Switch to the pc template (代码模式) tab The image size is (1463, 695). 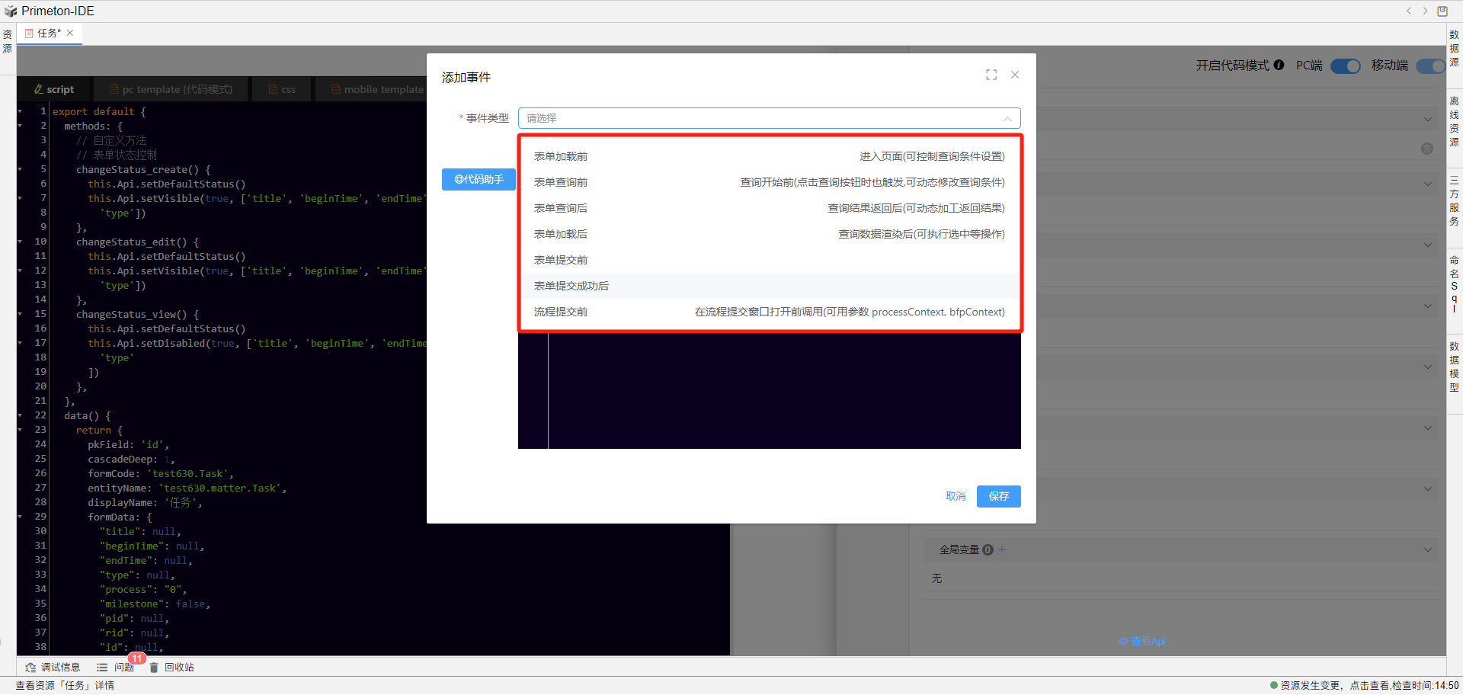171,89
